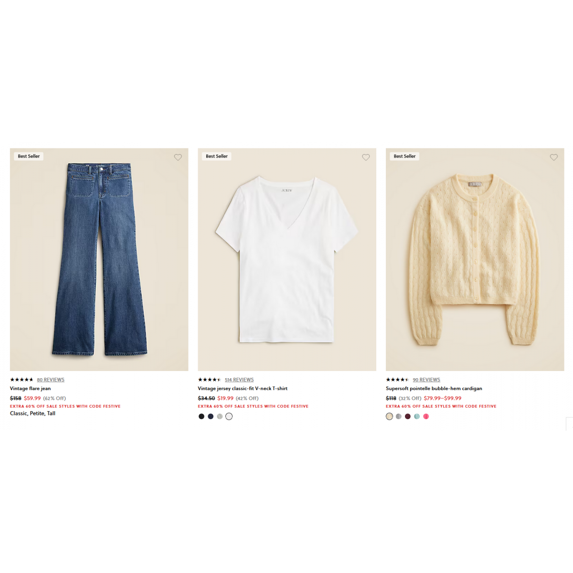Click the Best Seller badge on the jeans
Viewport: 573px width, 573px height.
[x=29, y=156]
